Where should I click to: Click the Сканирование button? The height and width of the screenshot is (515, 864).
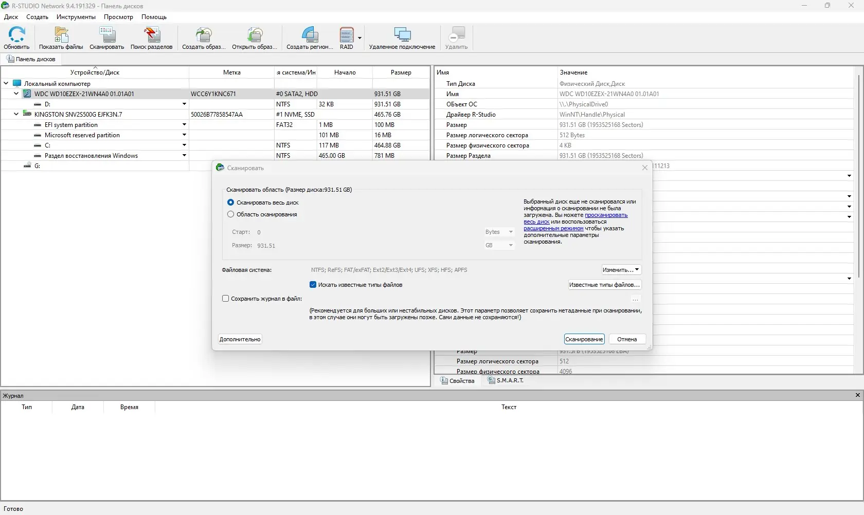(x=584, y=339)
